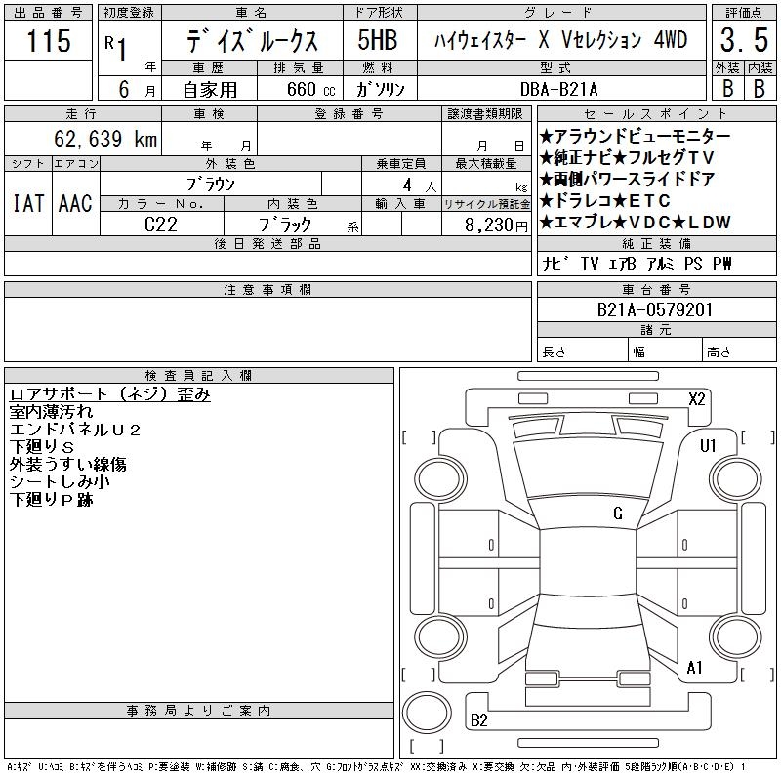781x781 pixels.
Task: Click the interior color ブラック
Action: coord(285,225)
